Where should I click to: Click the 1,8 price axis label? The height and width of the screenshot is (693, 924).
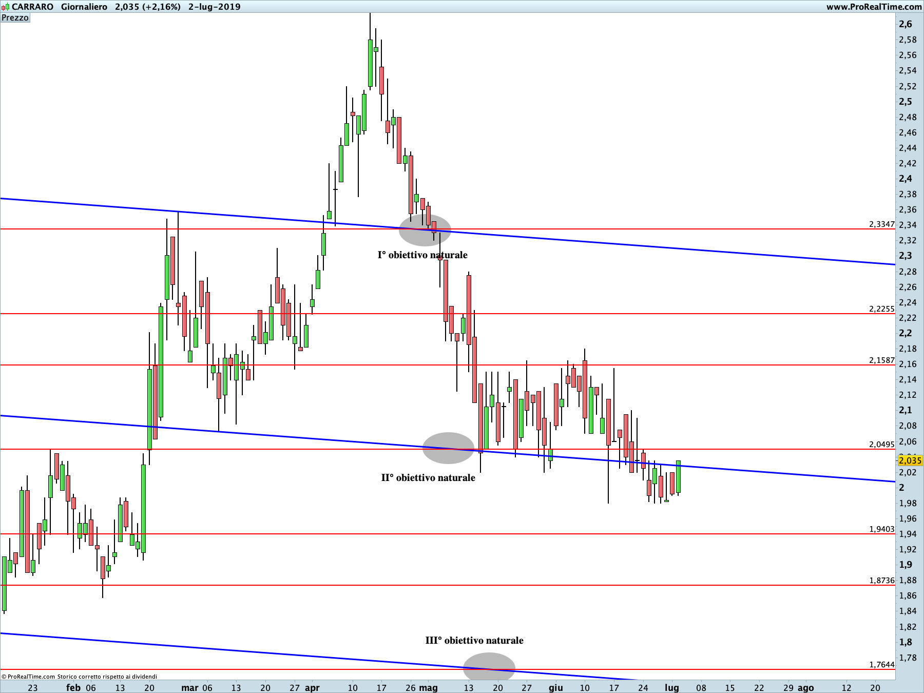[906, 642]
